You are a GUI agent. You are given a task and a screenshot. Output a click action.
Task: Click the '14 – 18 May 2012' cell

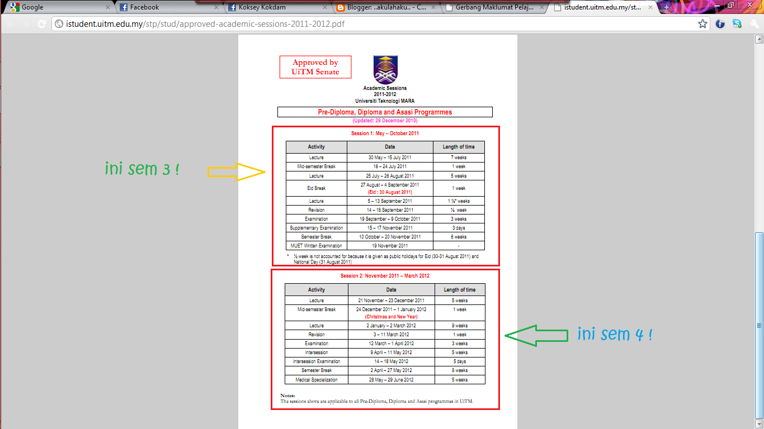point(391,361)
